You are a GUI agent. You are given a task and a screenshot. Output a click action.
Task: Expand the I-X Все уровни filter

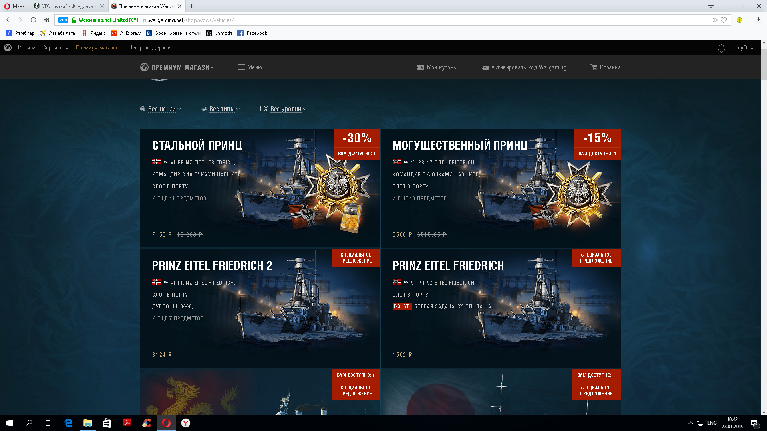point(283,109)
